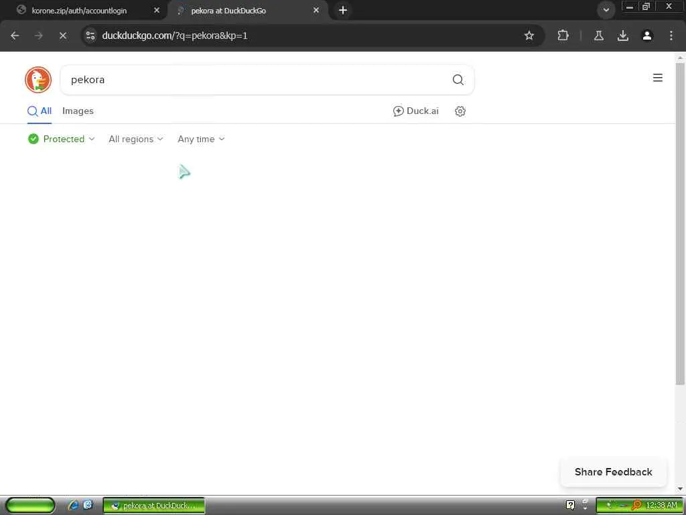Select the All results tab
Screen dimensions: 686x515
40,111
